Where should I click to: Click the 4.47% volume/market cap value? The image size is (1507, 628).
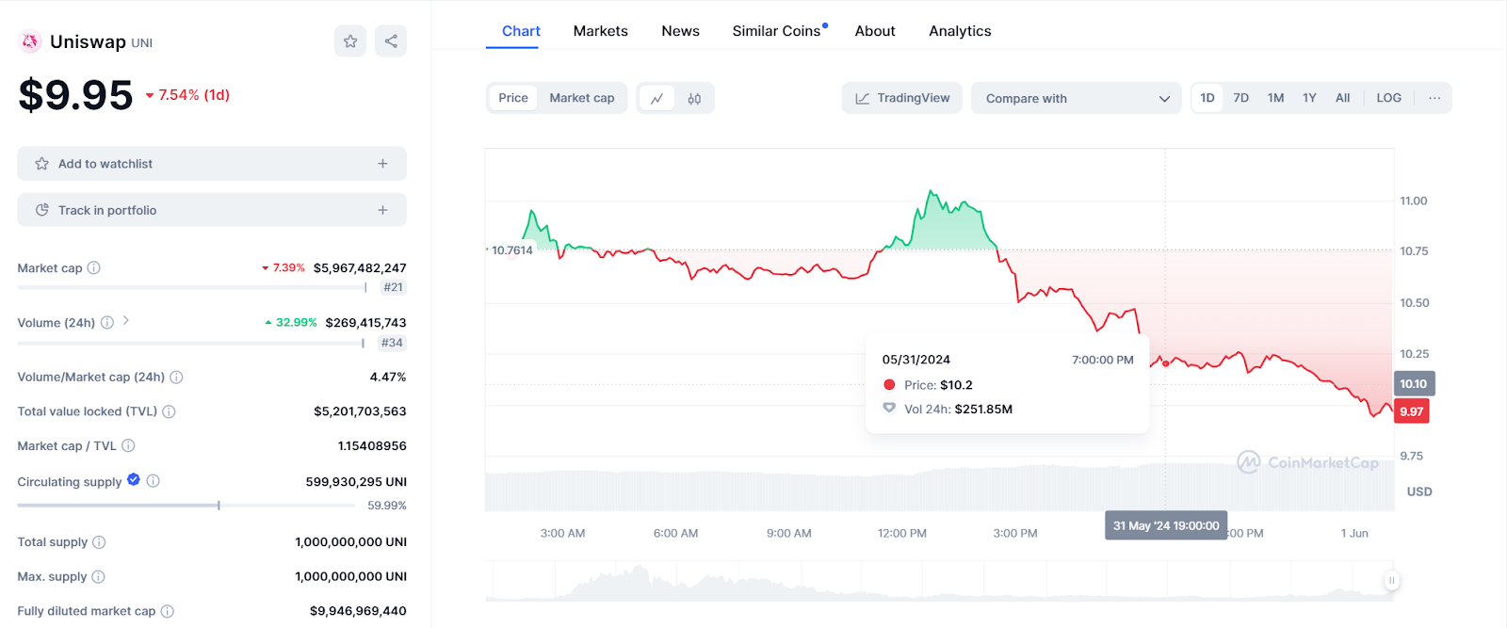388,378
